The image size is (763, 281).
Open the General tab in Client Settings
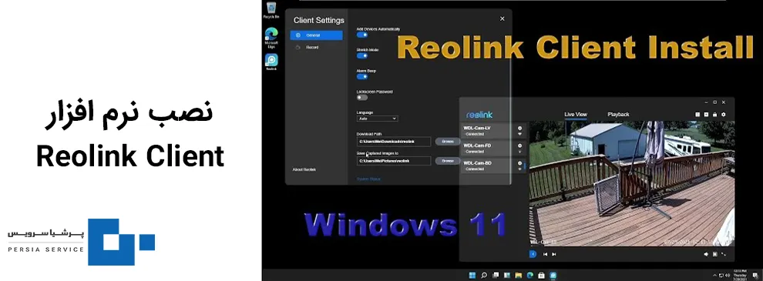[x=316, y=35]
